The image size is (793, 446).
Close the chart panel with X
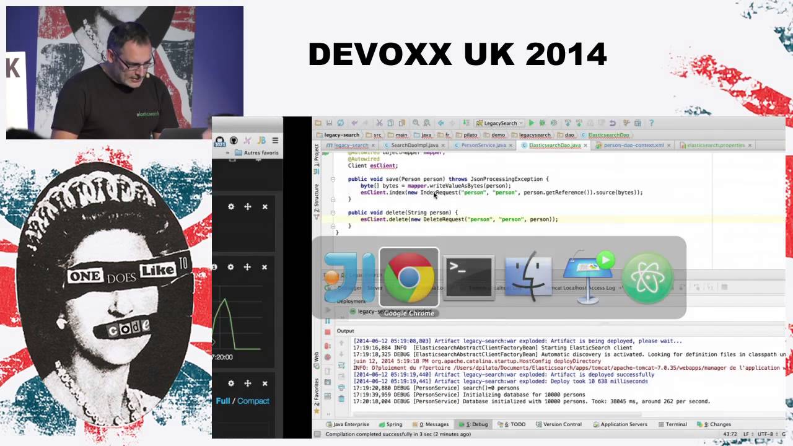(264, 267)
